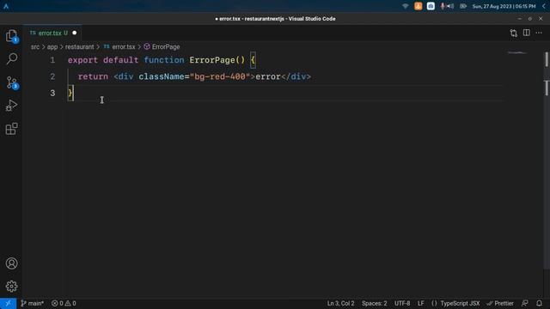Viewport: 550px width, 309px height.
Task: Click Ln 3, Col 2 cursor position
Action: tap(340, 303)
